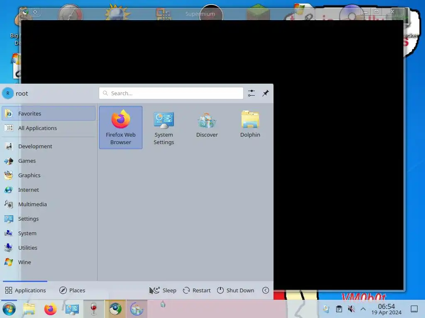Switch to Supermium taskbar task

pyautogui.click(x=115, y=309)
